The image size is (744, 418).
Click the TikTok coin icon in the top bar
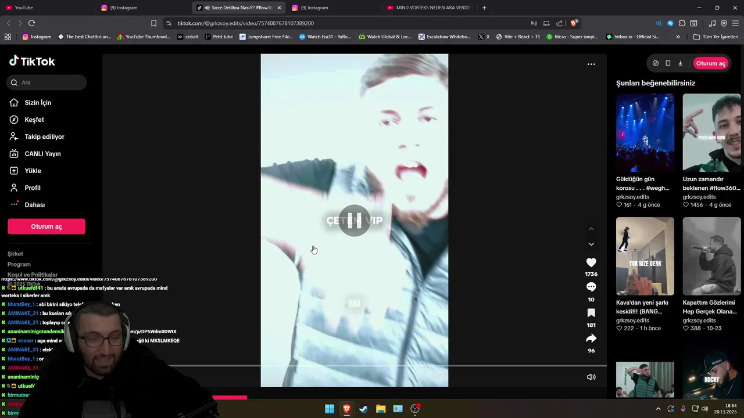point(656,63)
